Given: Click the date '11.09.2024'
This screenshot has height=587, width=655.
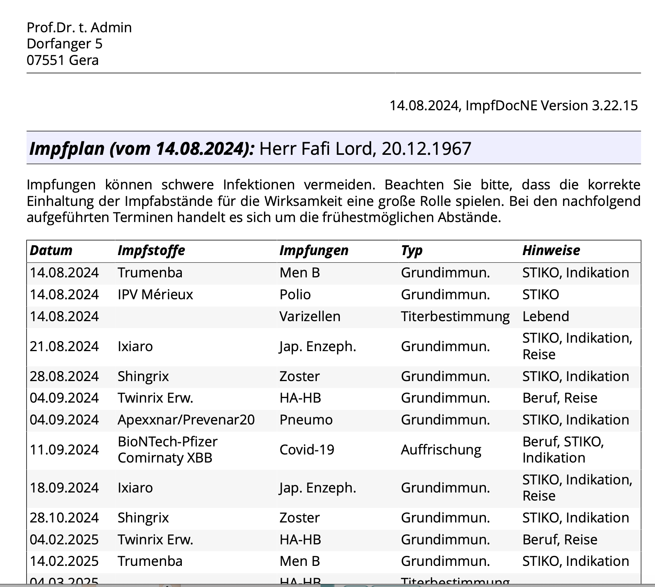Looking at the screenshot, I should [64, 450].
